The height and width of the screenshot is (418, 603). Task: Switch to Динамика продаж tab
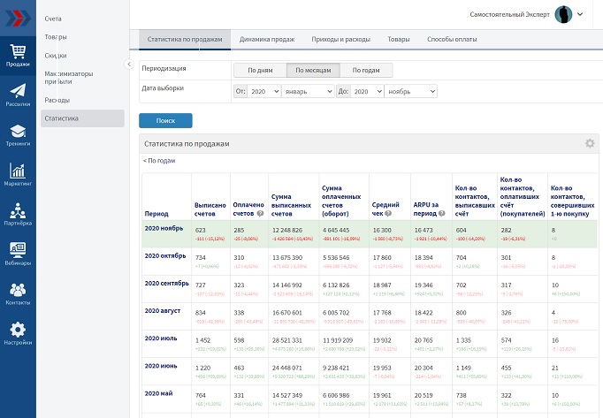tap(267, 39)
